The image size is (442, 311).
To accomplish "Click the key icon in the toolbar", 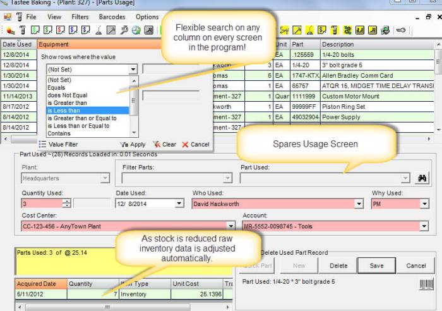I will pyautogui.click(x=400, y=30).
